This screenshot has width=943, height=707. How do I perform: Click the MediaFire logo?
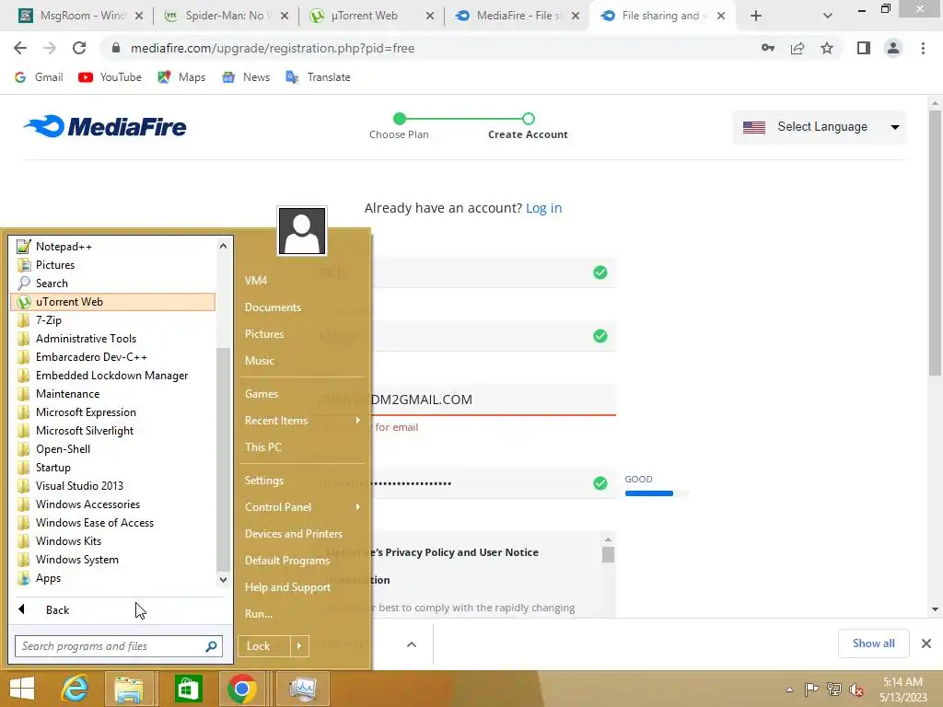105,127
